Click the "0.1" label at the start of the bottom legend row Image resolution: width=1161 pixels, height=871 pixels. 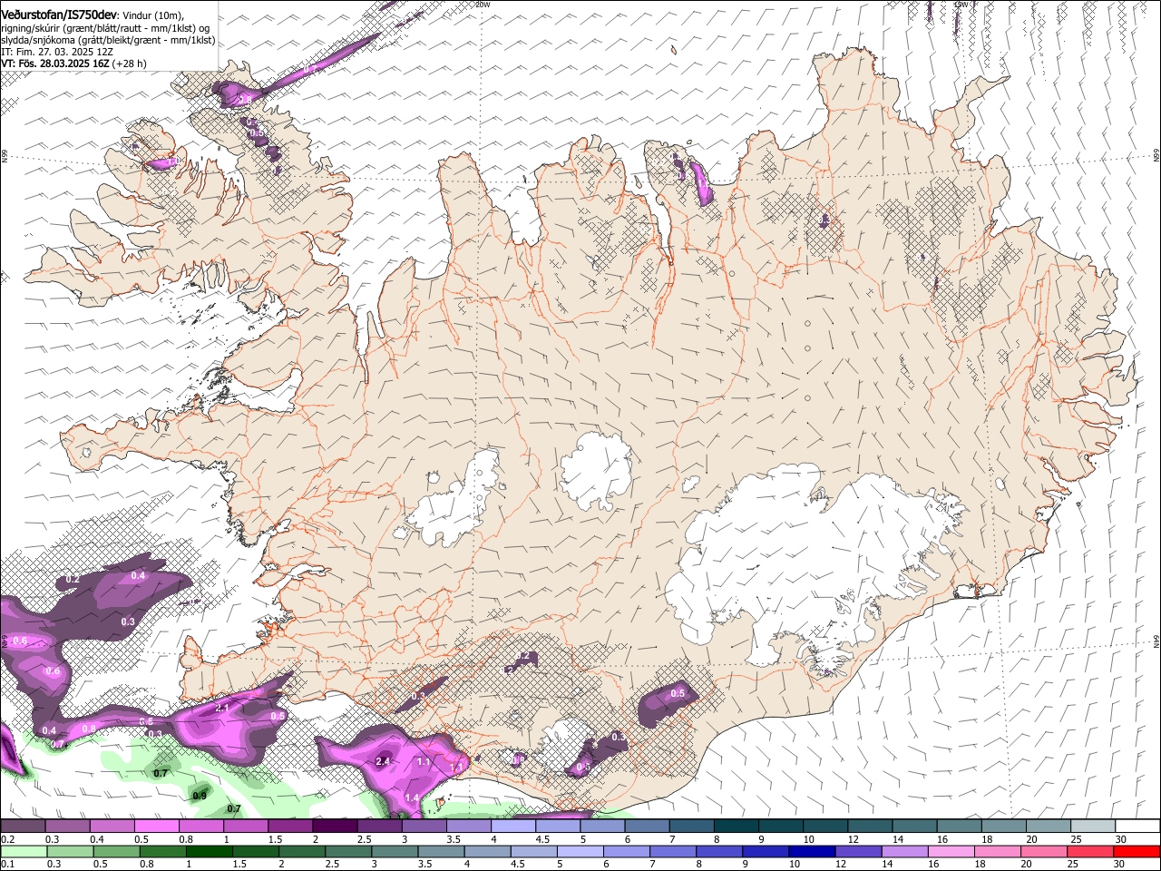6,864
